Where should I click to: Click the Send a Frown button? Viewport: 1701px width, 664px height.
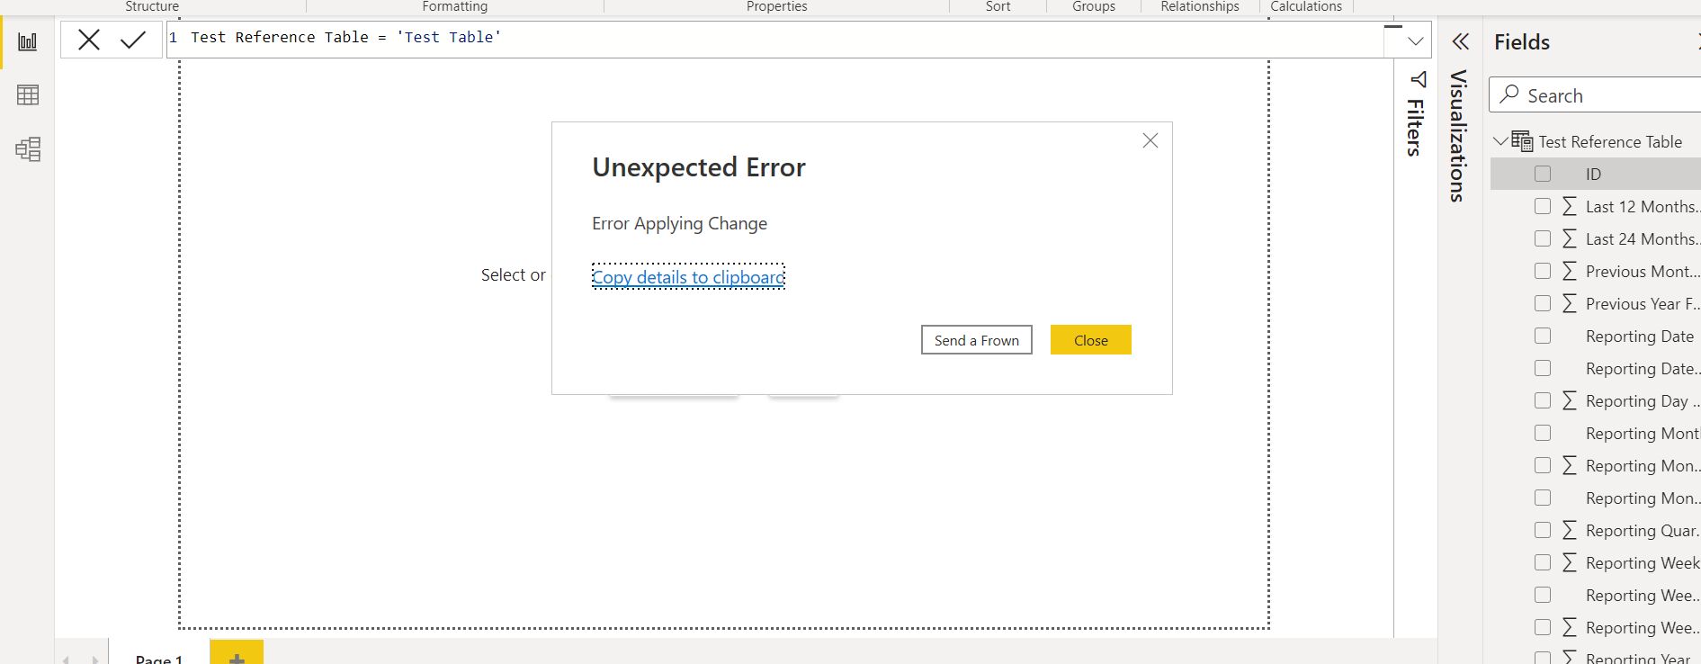pos(977,340)
